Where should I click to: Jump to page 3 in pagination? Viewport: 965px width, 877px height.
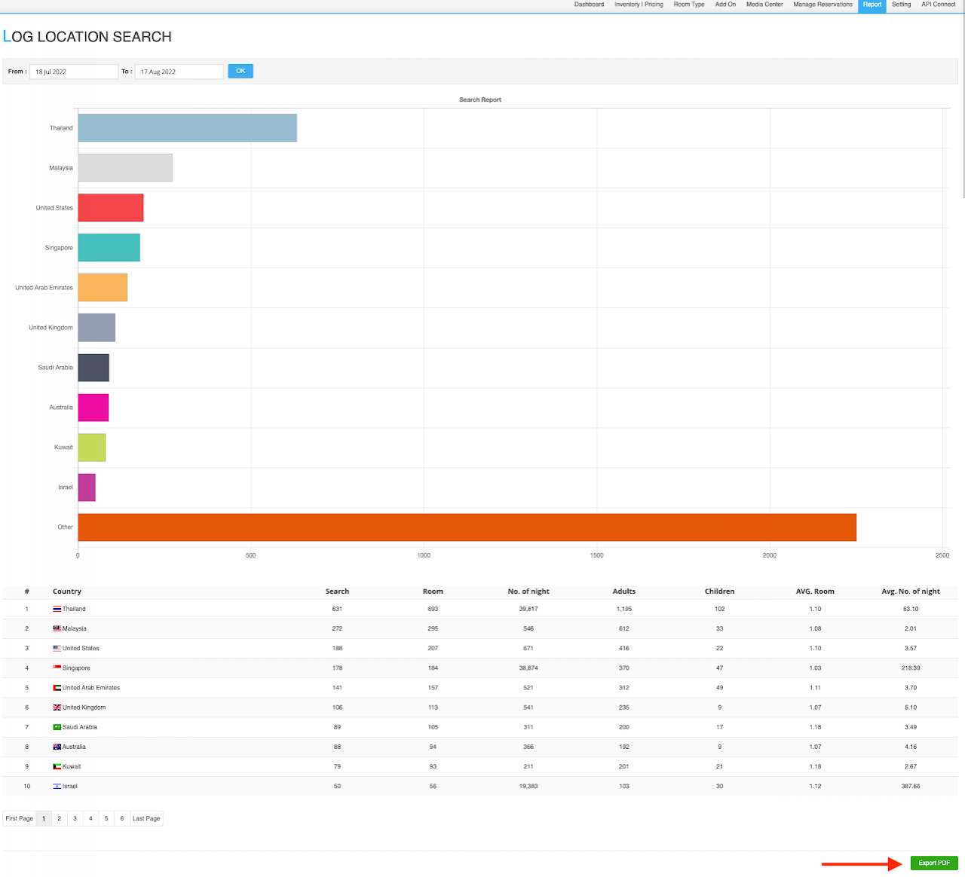pos(75,818)
